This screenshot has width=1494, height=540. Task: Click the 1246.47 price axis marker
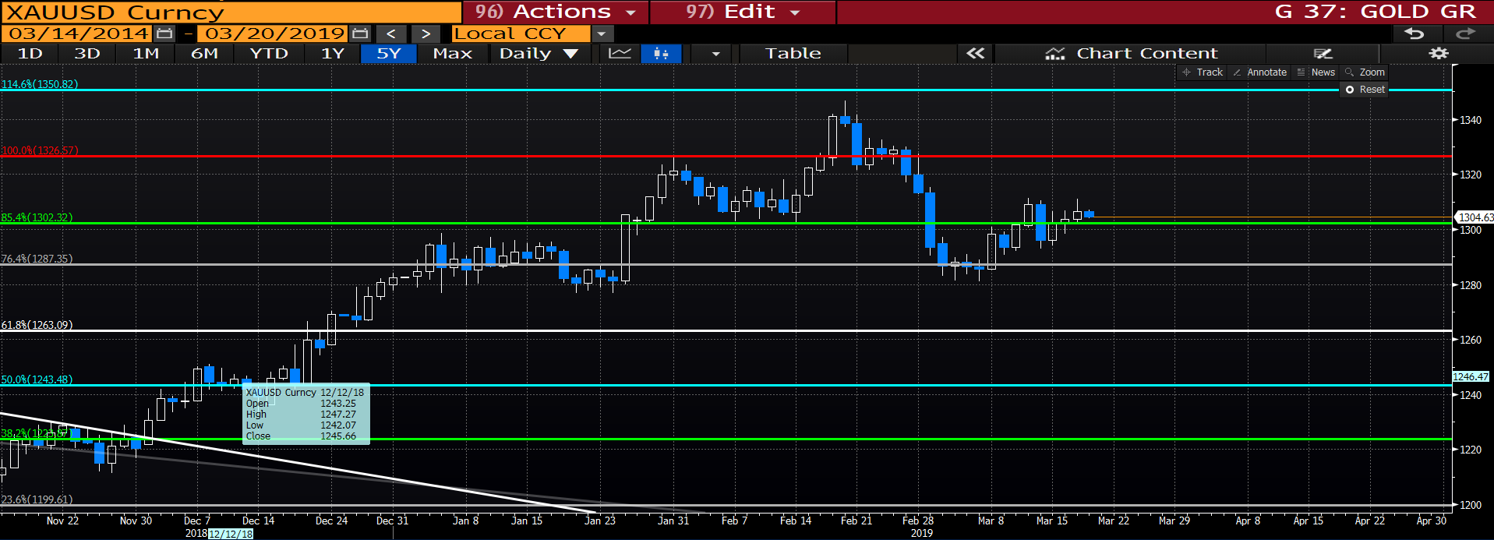(1471, 376)
